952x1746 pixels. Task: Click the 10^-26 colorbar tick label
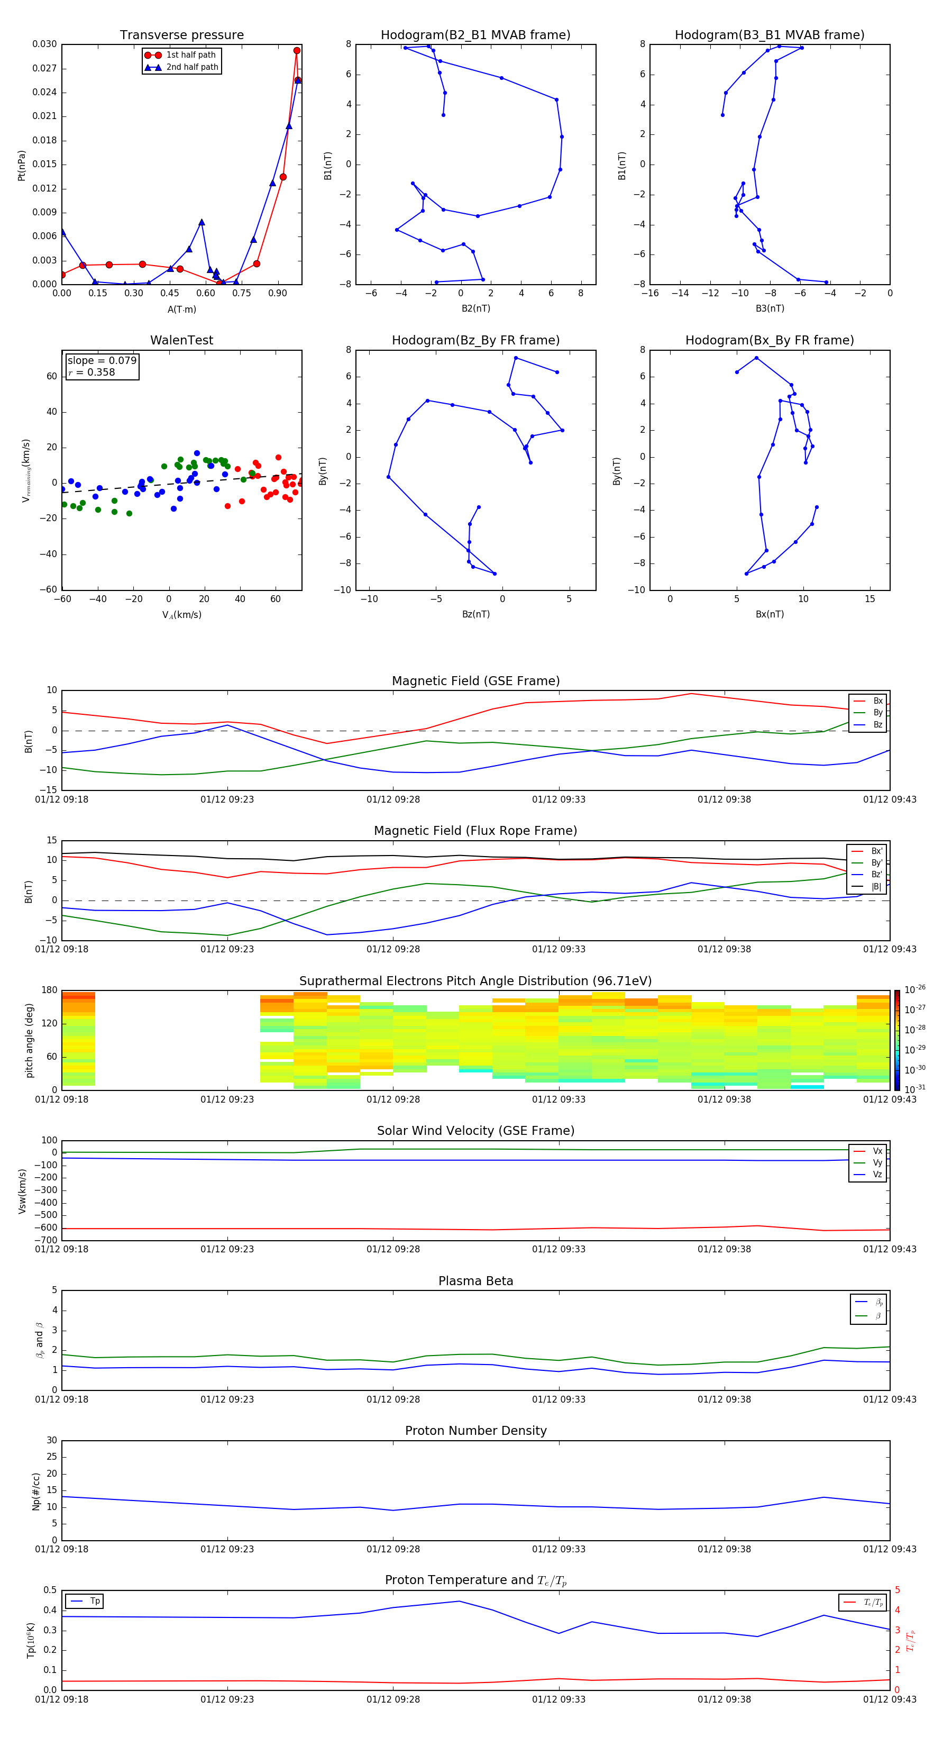coord(915,990)
